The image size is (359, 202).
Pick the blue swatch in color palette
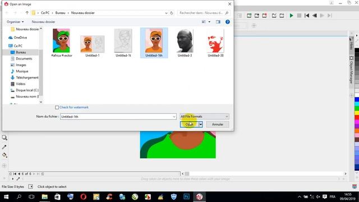(x=357, y=99)
